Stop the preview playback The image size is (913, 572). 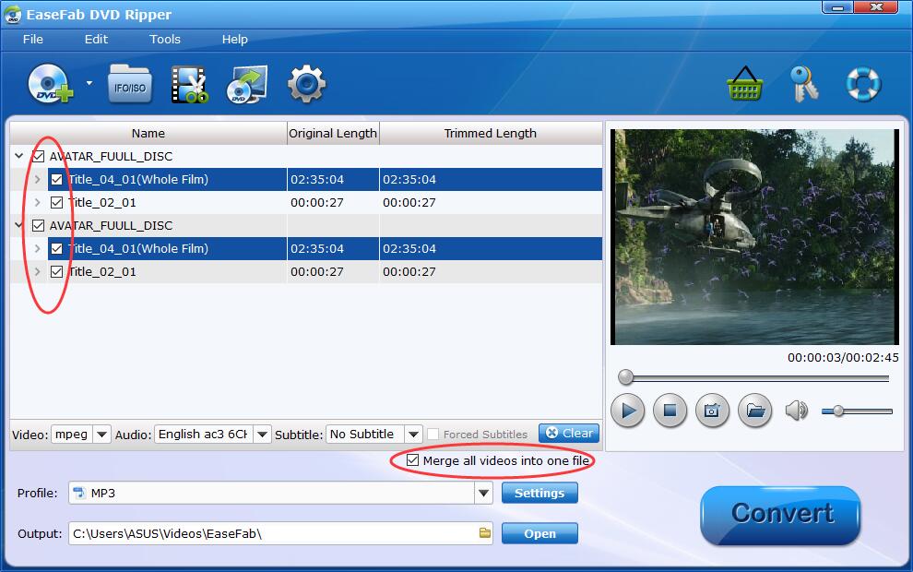670,411
